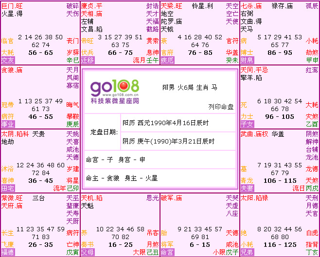Click the 紫微.旺 star name
Image resolution: width=320 pixels, height=257 pixels.
coord(12,198)
